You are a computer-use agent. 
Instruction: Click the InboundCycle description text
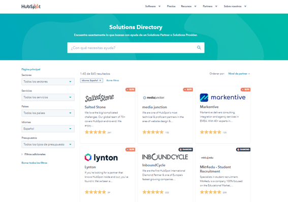[x=164, y=175]
